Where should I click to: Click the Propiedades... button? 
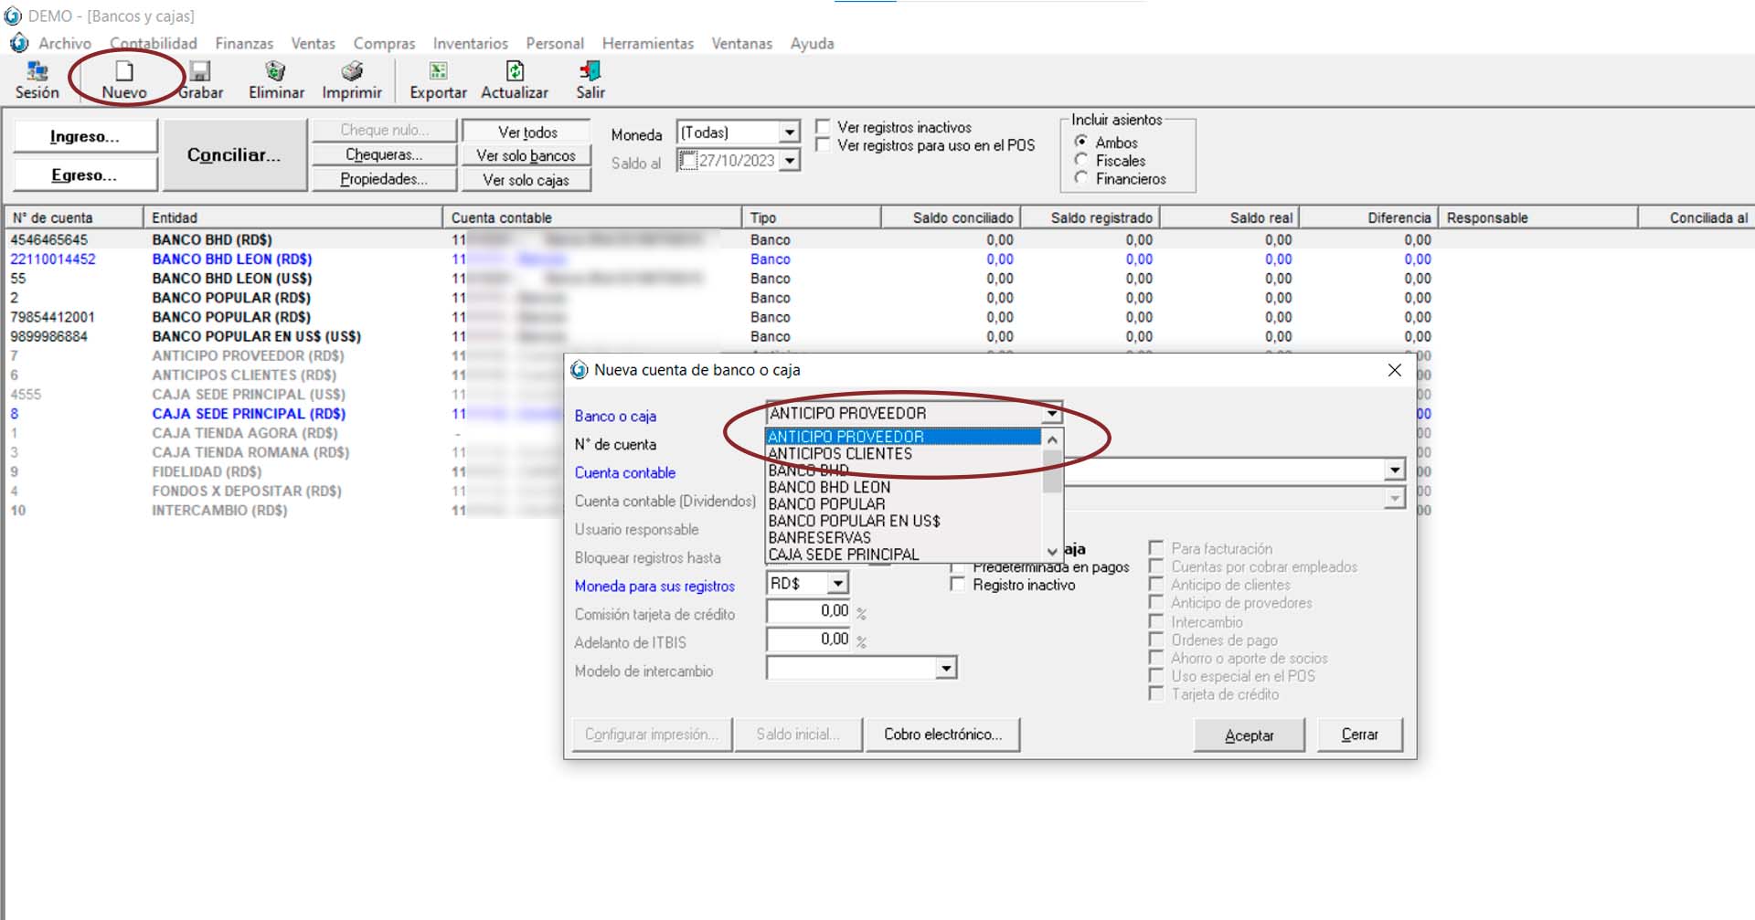[384, 179]
